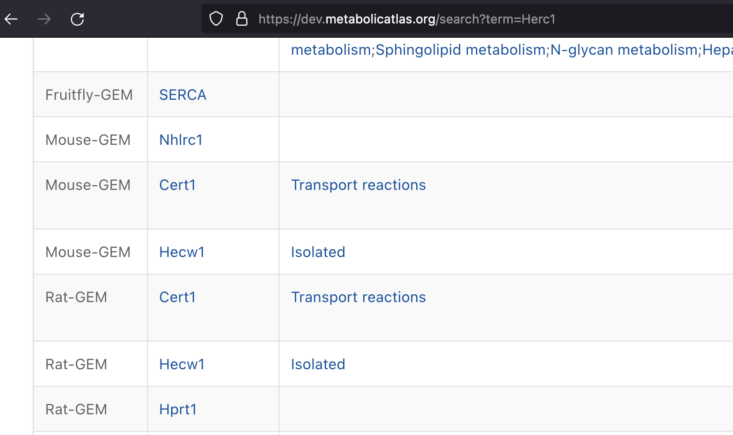Image resolution: width=733 pixels, height=435 pixels.
Task: Open Transport reactions for Rat-GEM Cert1
Action: point(358,297)
